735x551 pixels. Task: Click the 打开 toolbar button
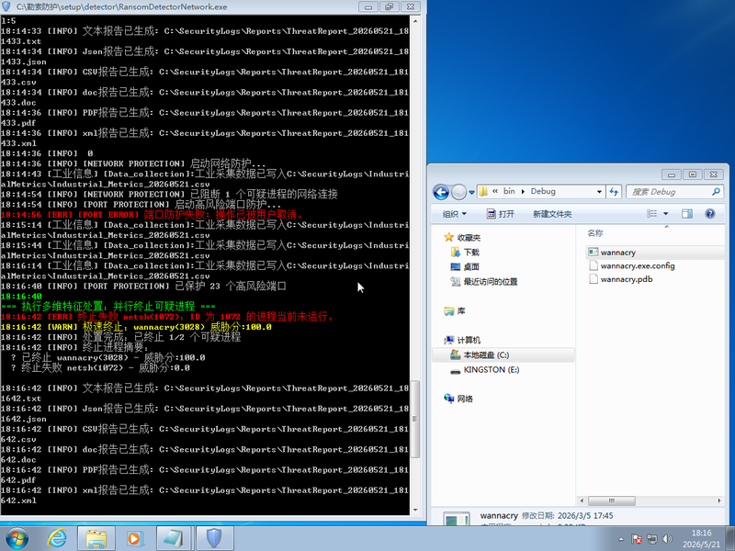click(x=500, y=214)
